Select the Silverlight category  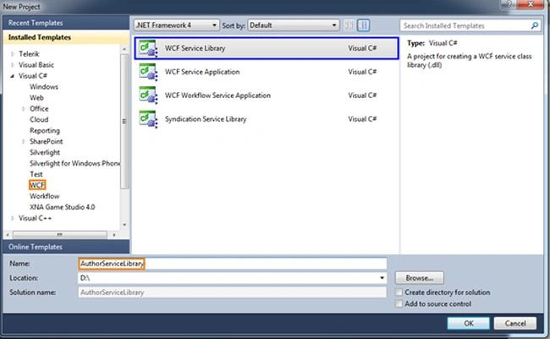45,152
